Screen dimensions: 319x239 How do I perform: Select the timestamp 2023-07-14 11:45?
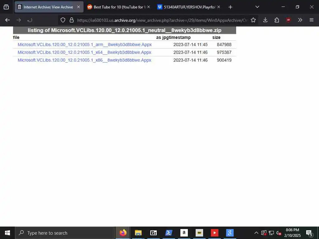pos(190,45)
